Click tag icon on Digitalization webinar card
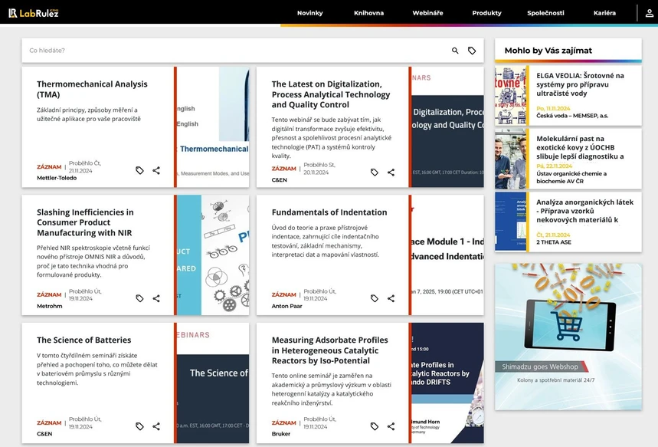Viewport: 658px width, 447px height. (x=375, y=173)
